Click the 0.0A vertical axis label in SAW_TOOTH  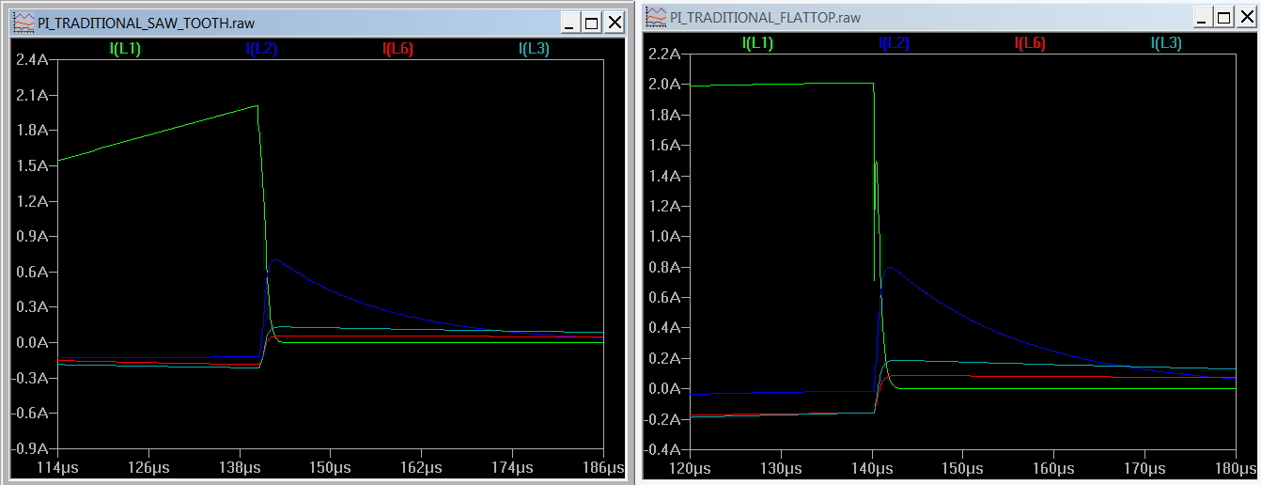[x=30, y=343]
